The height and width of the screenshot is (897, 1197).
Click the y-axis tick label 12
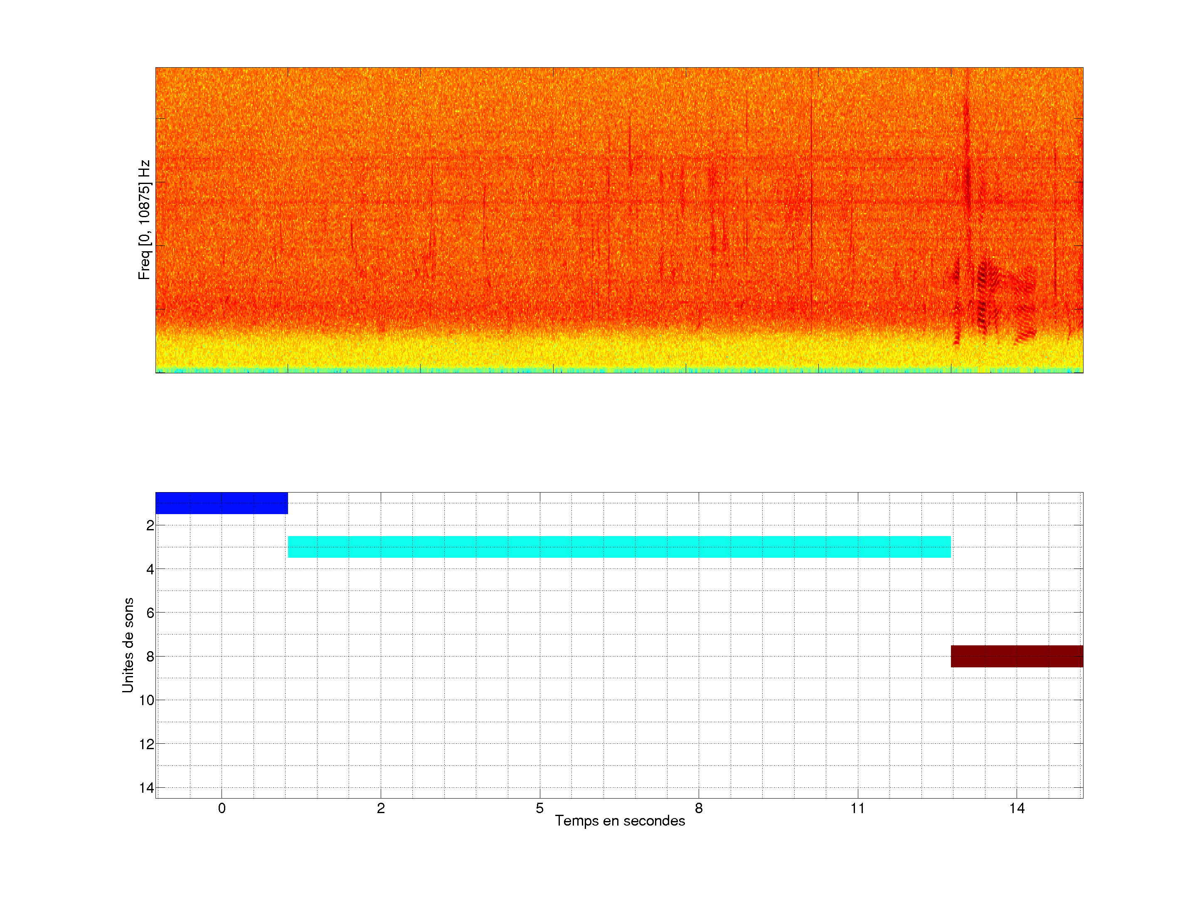(x=146, y=744)
